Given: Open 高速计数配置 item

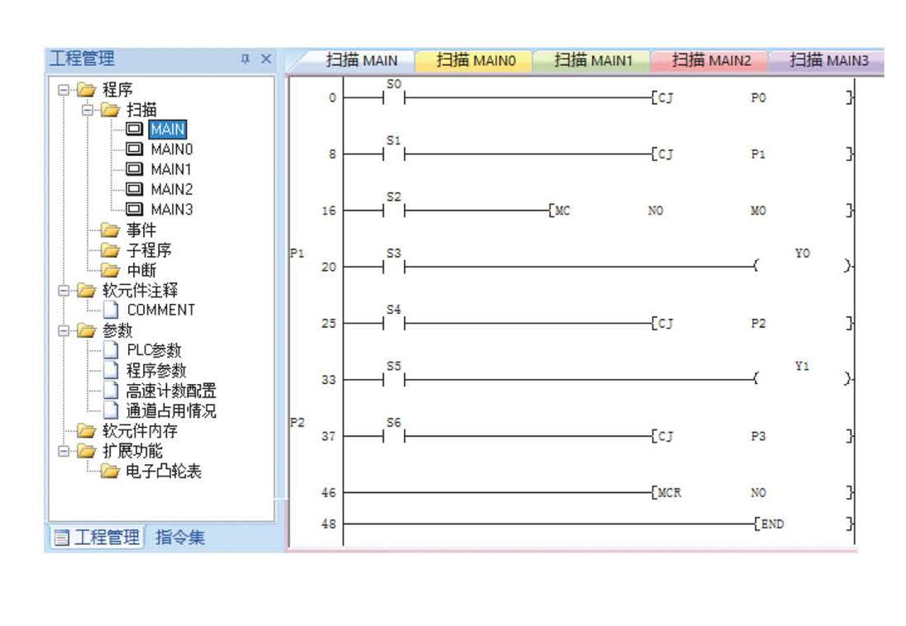Looking at the screenshot, I should [x=170, y=391].
